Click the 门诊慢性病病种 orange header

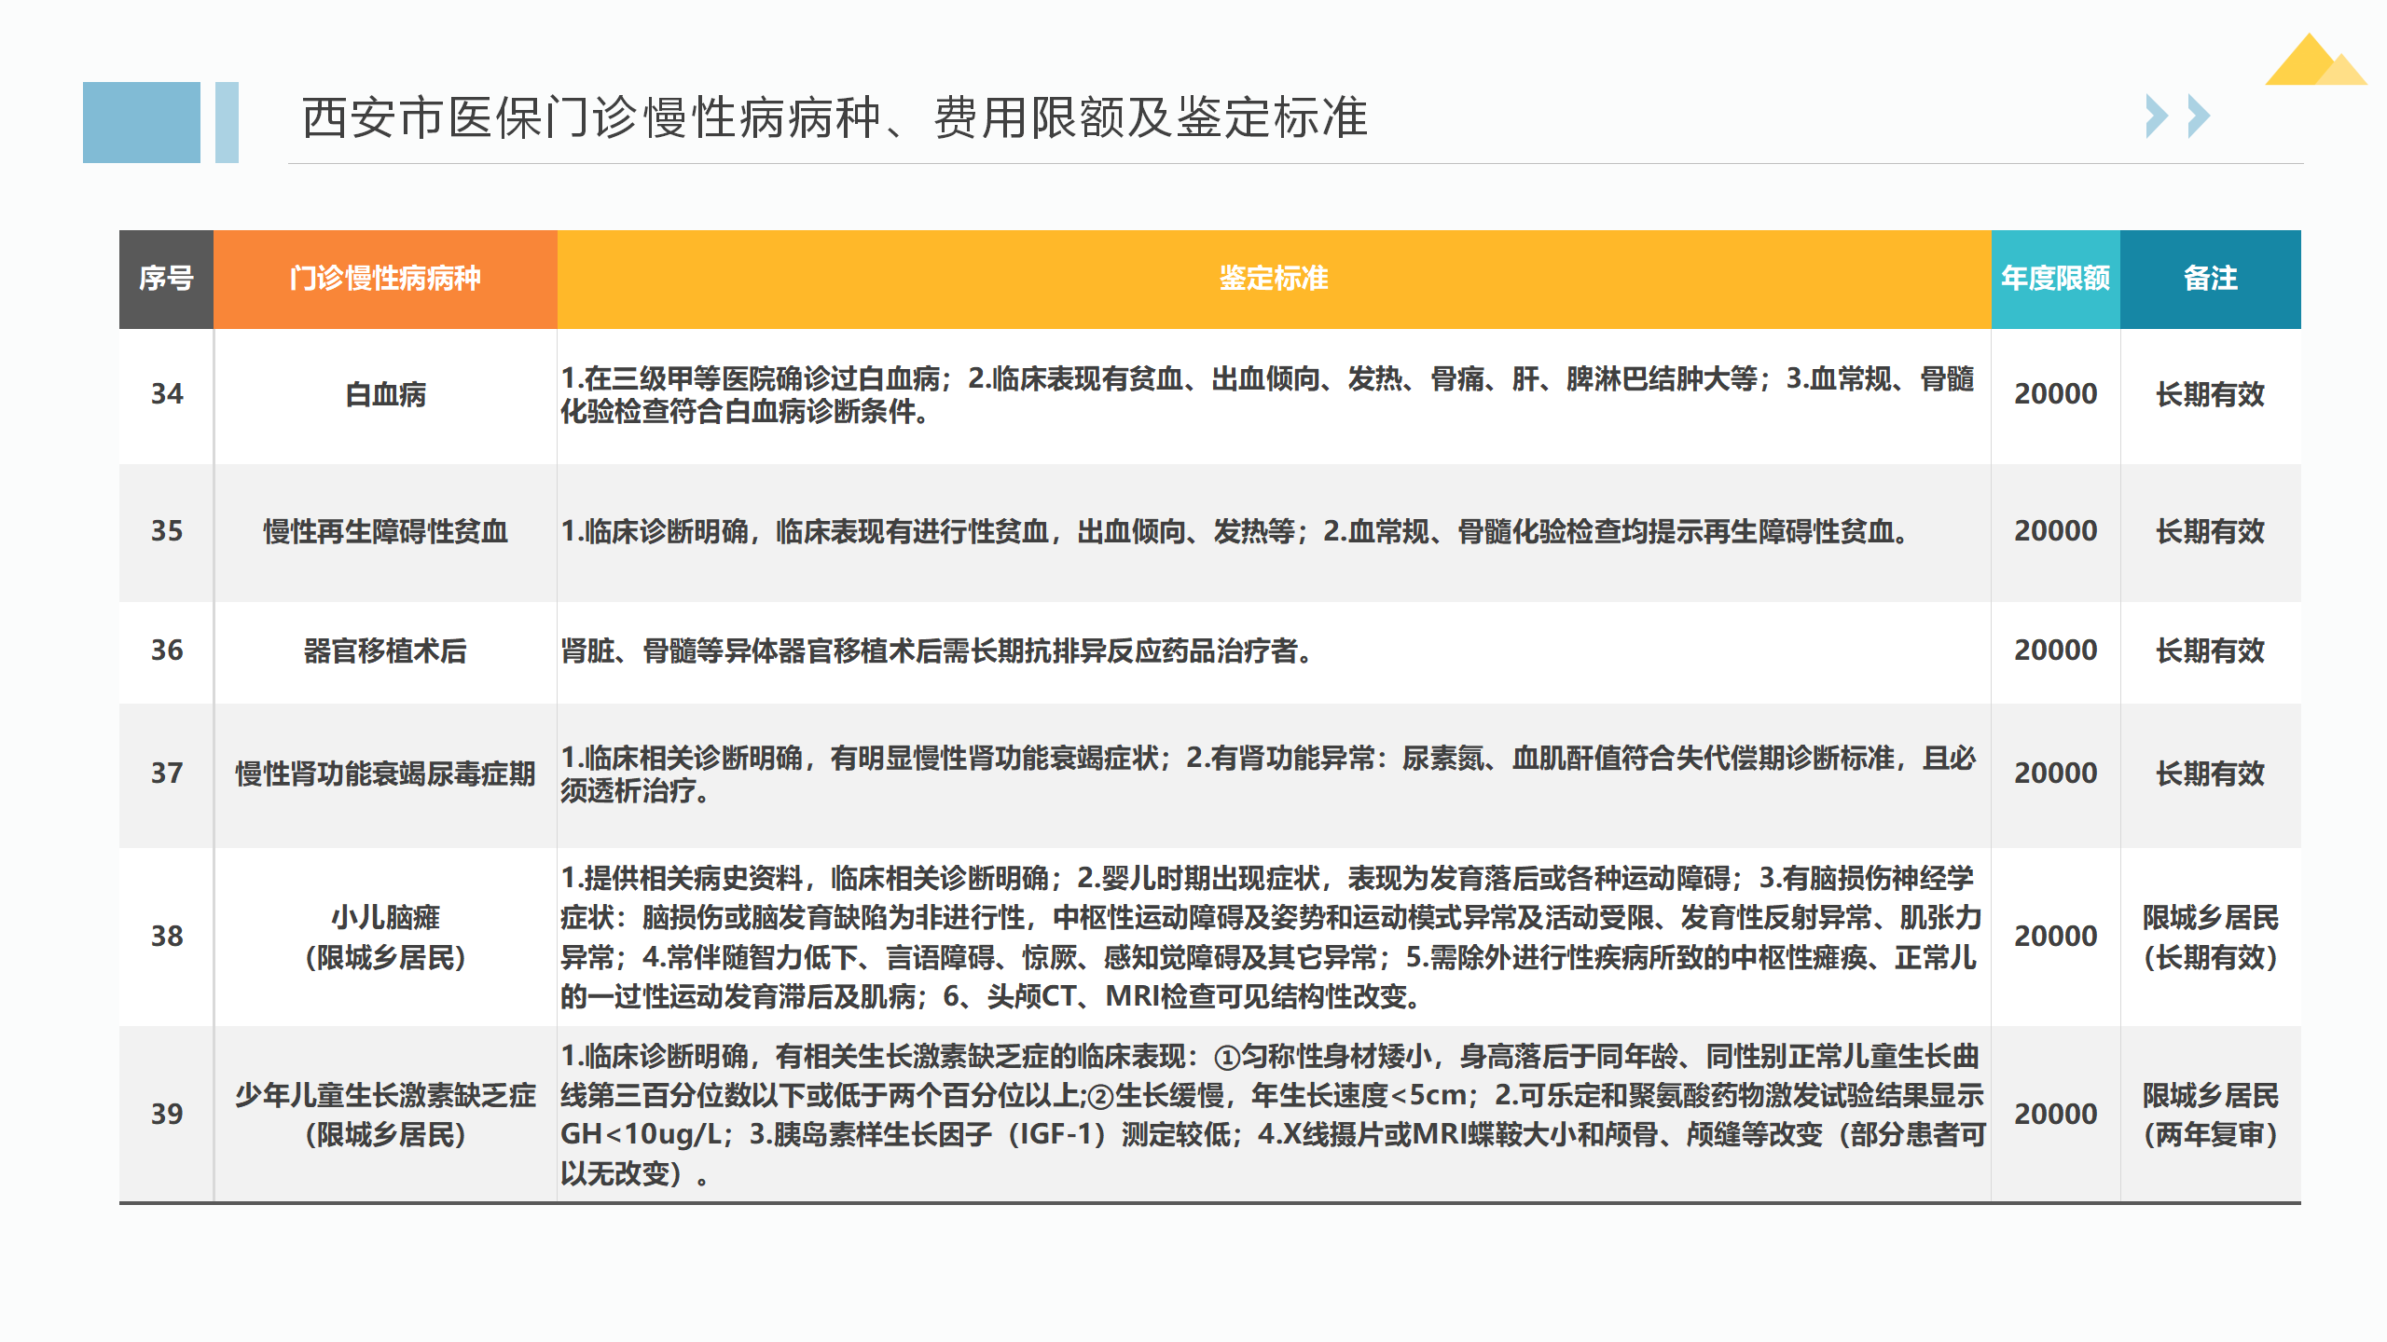[385, 279]
